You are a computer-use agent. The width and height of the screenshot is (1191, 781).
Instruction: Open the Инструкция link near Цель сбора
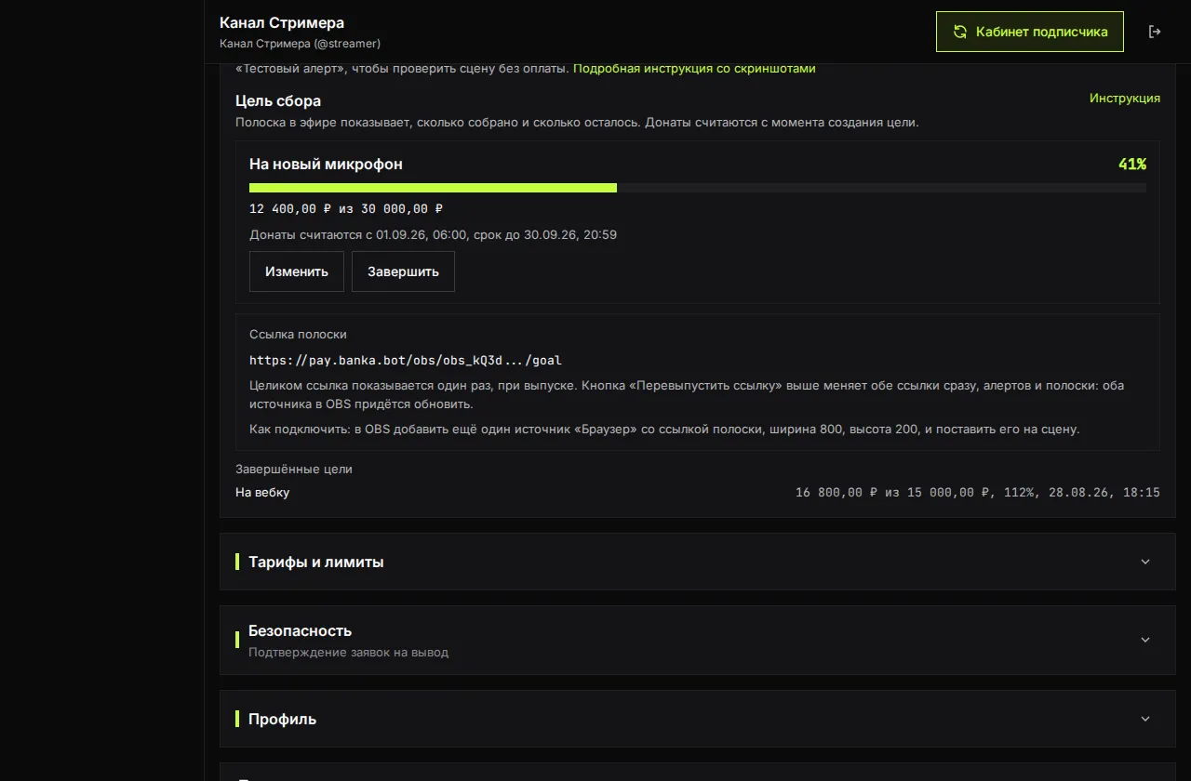tap(1125, 99)
